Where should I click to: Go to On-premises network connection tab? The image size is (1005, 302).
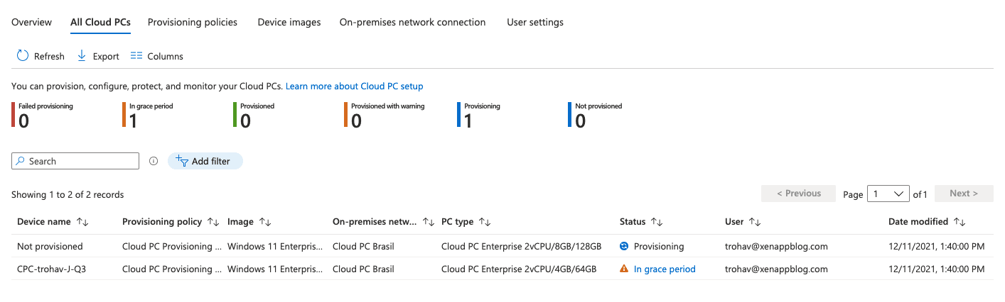coord(412,22)
